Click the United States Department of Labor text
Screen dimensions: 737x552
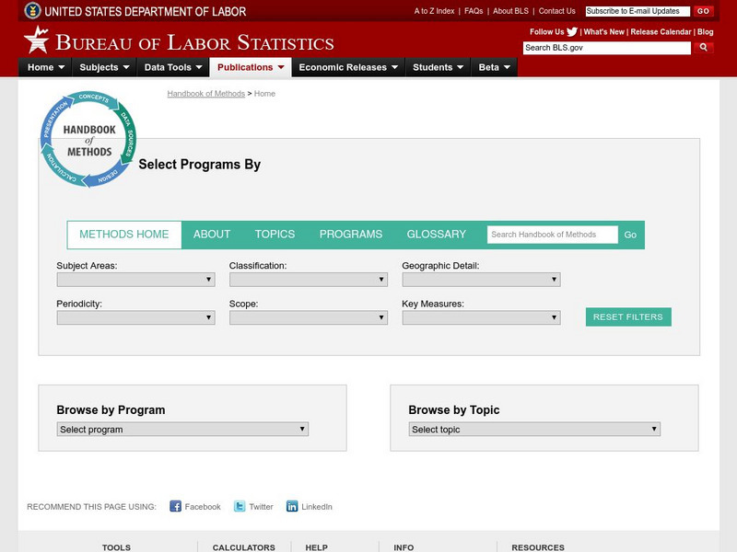pos(146,11)
